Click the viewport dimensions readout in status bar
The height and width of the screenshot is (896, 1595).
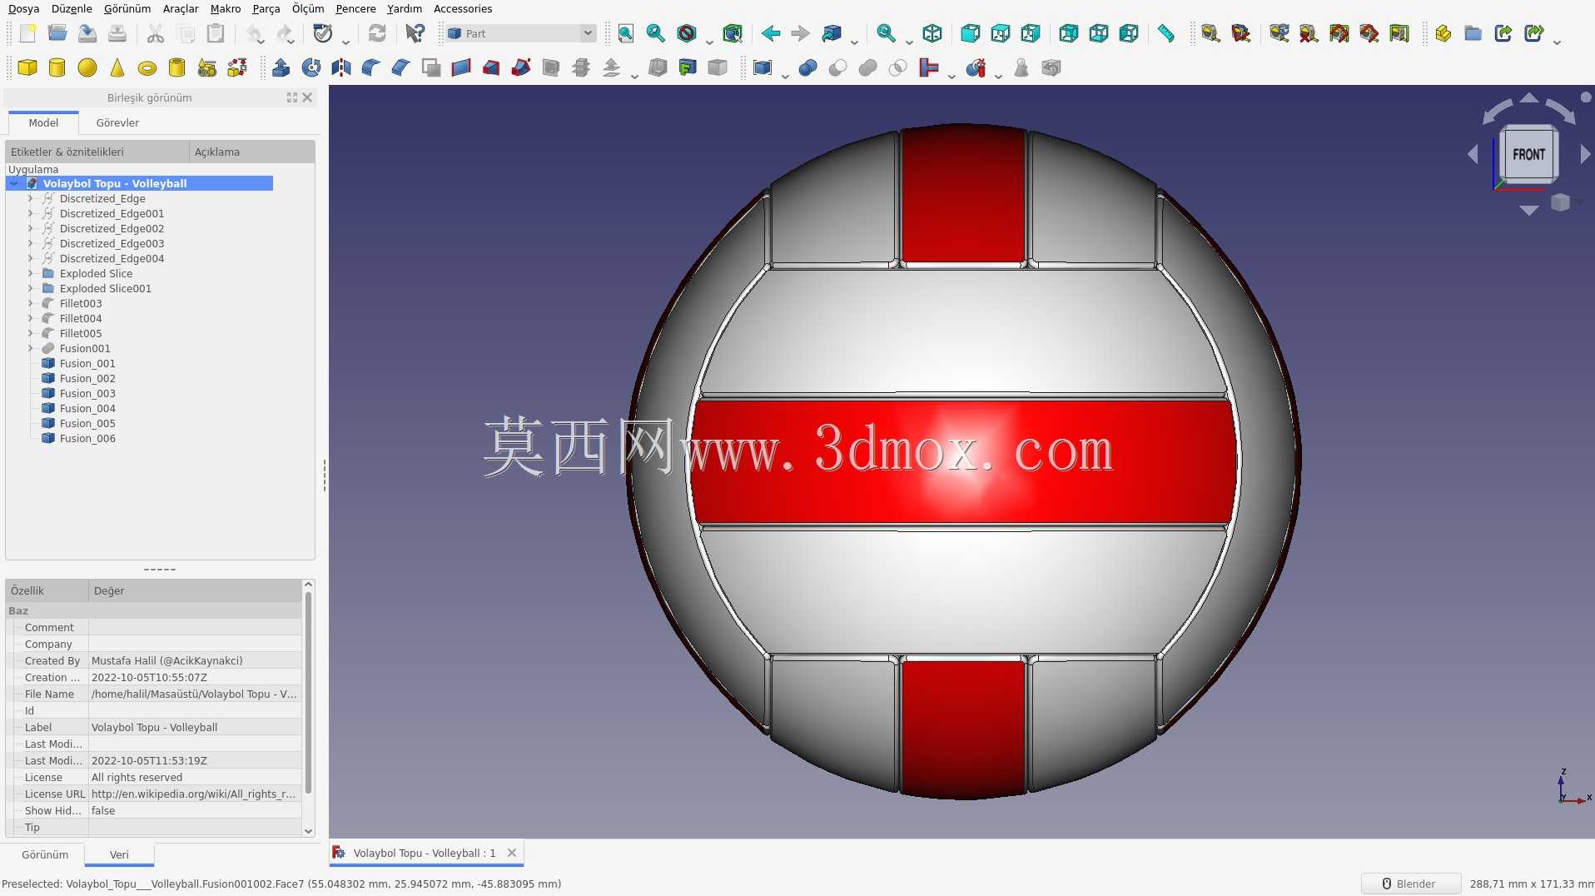pyautogui.click(x=1530, y=884)
